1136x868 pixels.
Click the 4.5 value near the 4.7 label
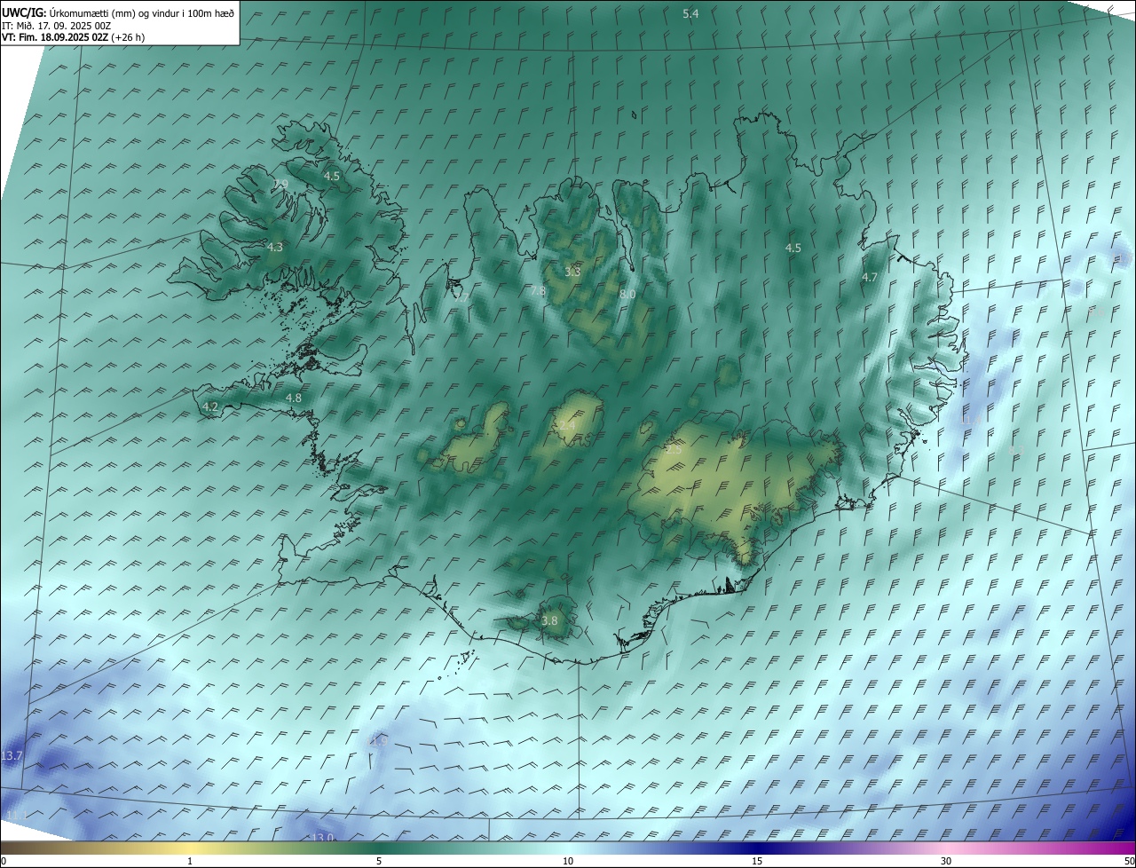click(x=793, y=249)
